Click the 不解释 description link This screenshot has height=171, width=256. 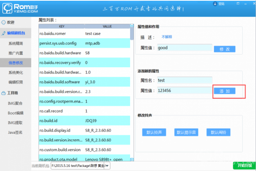coord(167,37)
